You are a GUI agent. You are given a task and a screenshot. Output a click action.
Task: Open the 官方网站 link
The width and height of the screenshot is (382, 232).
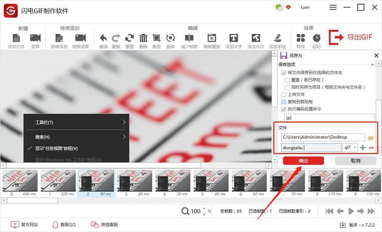[x=24, y=225]
